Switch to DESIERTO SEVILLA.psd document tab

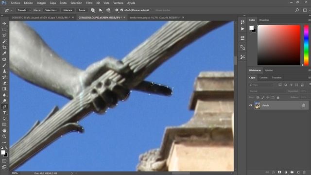[x=41, y=17]
